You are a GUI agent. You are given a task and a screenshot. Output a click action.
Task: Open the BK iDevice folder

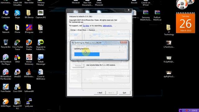click(29, 14)
